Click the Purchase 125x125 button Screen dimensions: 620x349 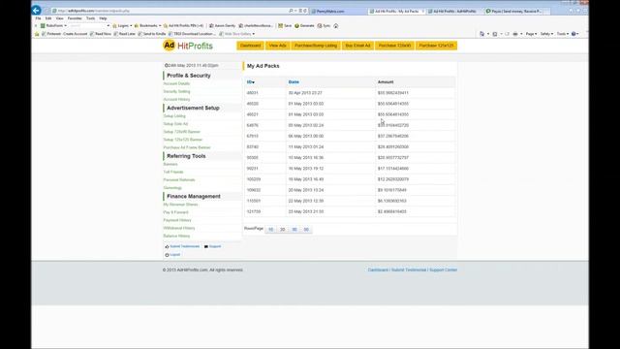click(436, 46)
